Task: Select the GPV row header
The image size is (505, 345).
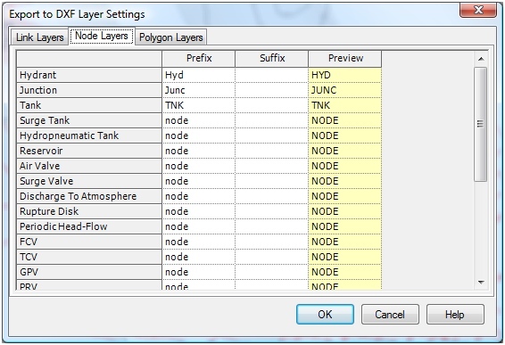Action: coord(89,272)
